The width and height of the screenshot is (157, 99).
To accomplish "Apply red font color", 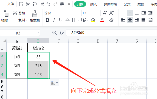I will pos(102,20).
